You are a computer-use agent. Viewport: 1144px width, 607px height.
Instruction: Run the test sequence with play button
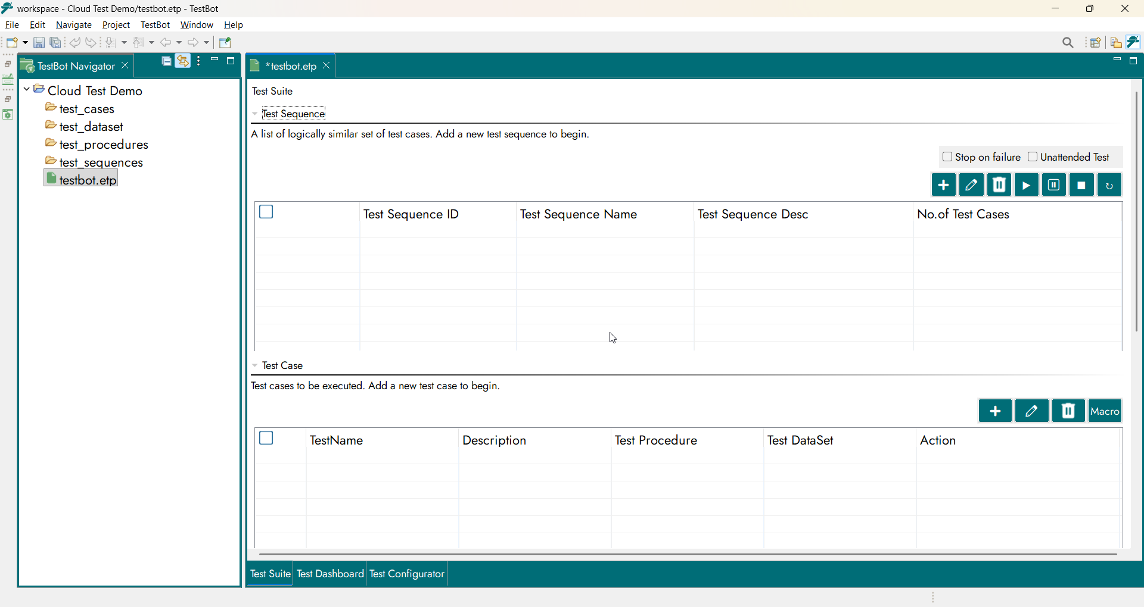(1026, 185)
